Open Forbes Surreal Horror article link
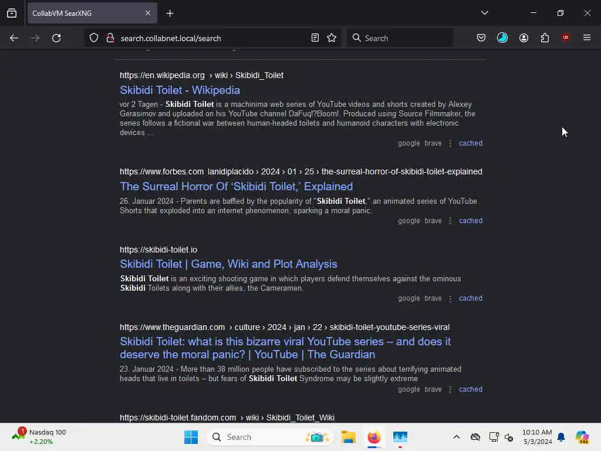This screenshot has width=601, height=451. point(236,186)
